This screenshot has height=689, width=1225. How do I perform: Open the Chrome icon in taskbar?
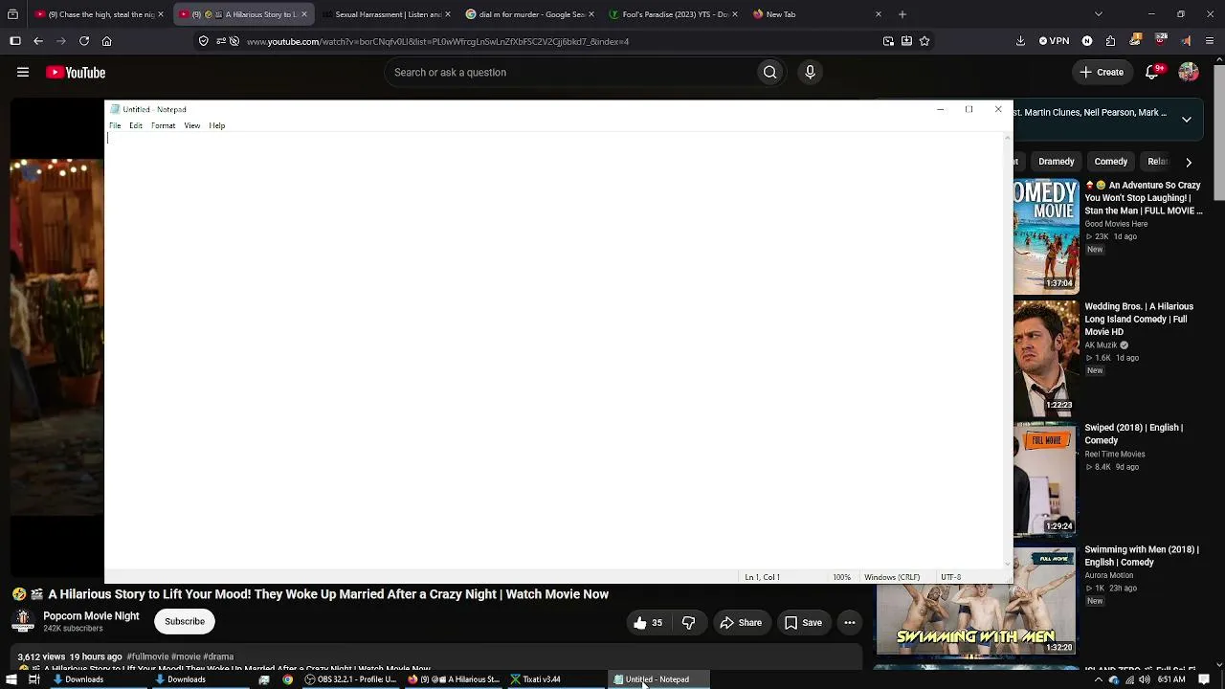coord(287,679)
